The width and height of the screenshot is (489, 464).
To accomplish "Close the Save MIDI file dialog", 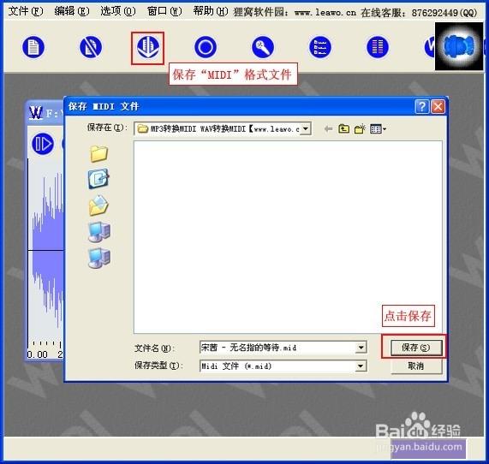I will (x=438, y=107).
